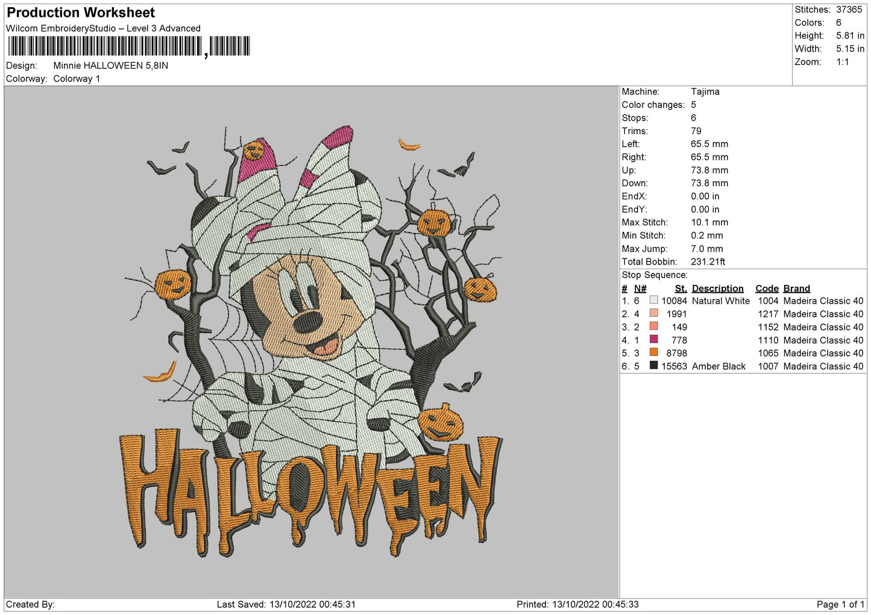Click the Trims value 79
Viewport: 871px width, 615px height.
(x=696, y=131)
